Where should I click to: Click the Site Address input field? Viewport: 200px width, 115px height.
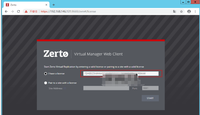[106, 88]
